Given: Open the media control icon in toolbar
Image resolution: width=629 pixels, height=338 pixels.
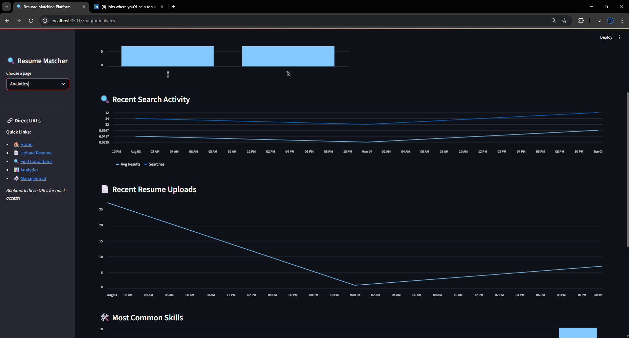Looking at the screenshot, I should click(599, 21).
